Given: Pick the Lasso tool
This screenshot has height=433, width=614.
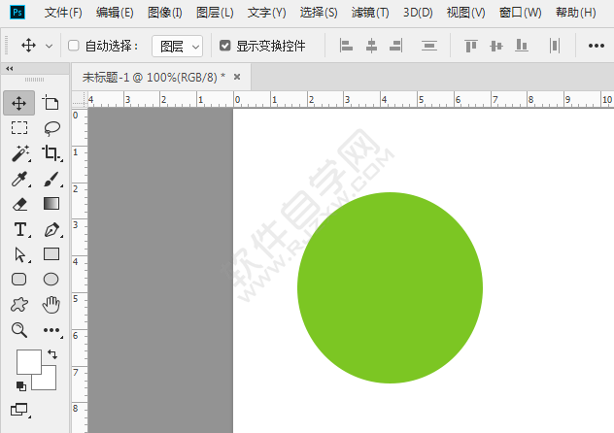Looking at the screenshot, I should point(51,128).
